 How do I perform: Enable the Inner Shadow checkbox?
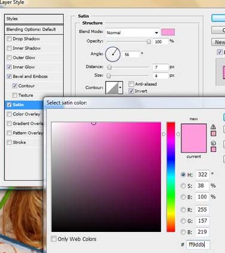pyautogui.click(x=9, y=48)
